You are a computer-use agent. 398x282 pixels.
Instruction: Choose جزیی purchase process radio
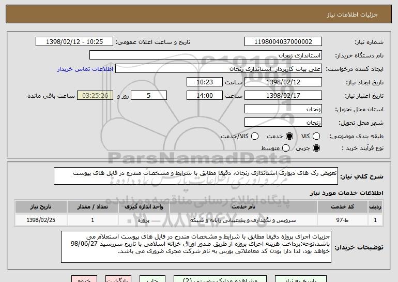pos(316,148)
